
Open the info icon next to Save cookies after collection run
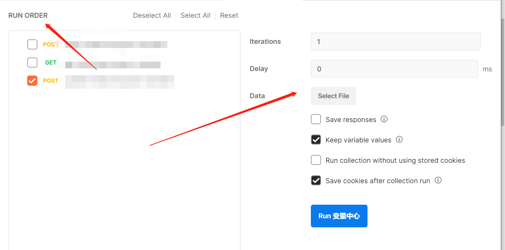pos(438,181)
